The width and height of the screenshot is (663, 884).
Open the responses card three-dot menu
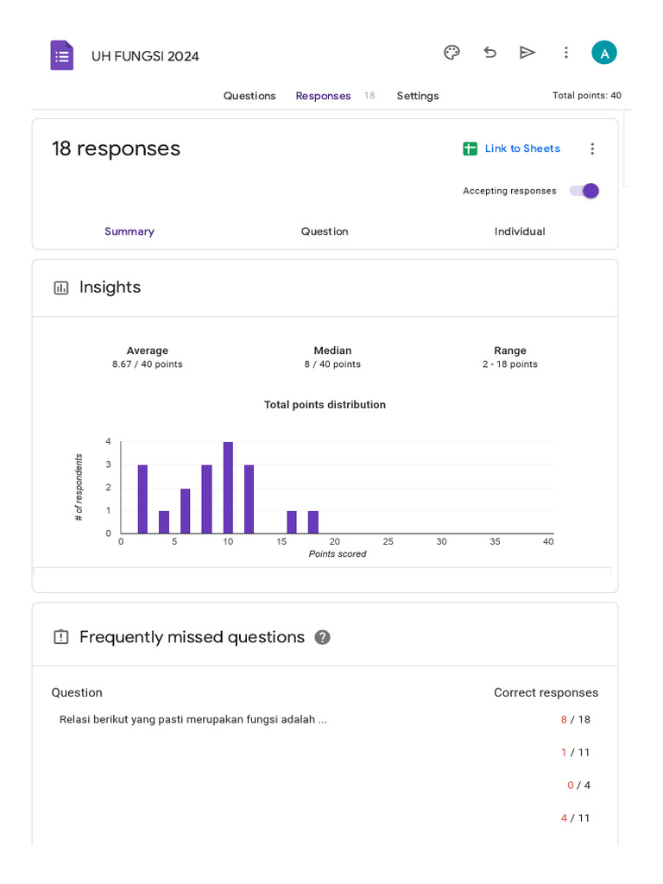(x=592, y=148)
